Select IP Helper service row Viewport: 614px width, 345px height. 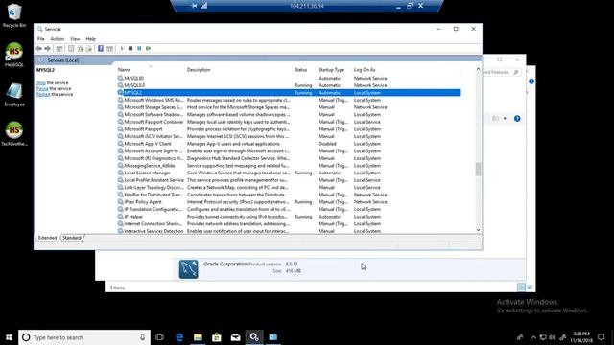[289, 217]
